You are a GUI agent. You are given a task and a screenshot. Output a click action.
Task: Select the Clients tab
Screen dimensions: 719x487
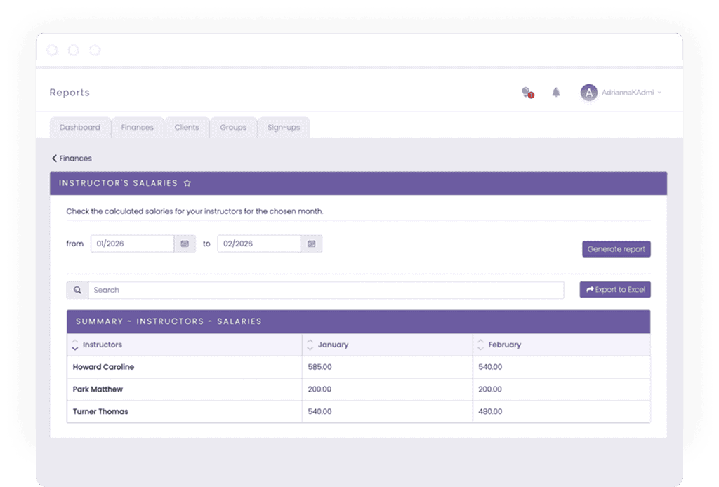187,128
